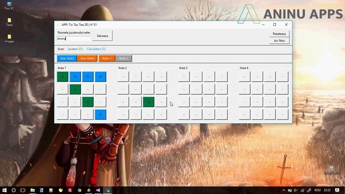Open the volume control in tray
Screen dimensions: 345x194
pyautogui.click(x=295, y=190)
